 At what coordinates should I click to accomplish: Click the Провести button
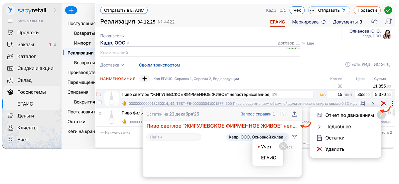point(367,10)
